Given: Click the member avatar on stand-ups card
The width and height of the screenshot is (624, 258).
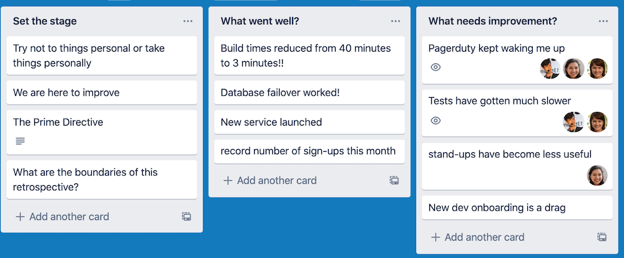Looking at the screenshot, I should click(x=597, y=175).
